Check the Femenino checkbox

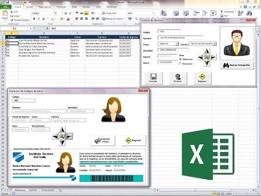[x=181, y=64]
